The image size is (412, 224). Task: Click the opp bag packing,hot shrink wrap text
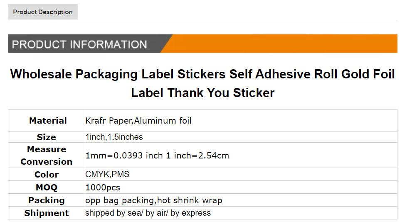coord(154,200)
